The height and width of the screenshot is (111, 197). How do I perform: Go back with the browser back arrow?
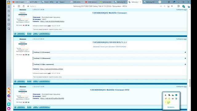(14, 6)
